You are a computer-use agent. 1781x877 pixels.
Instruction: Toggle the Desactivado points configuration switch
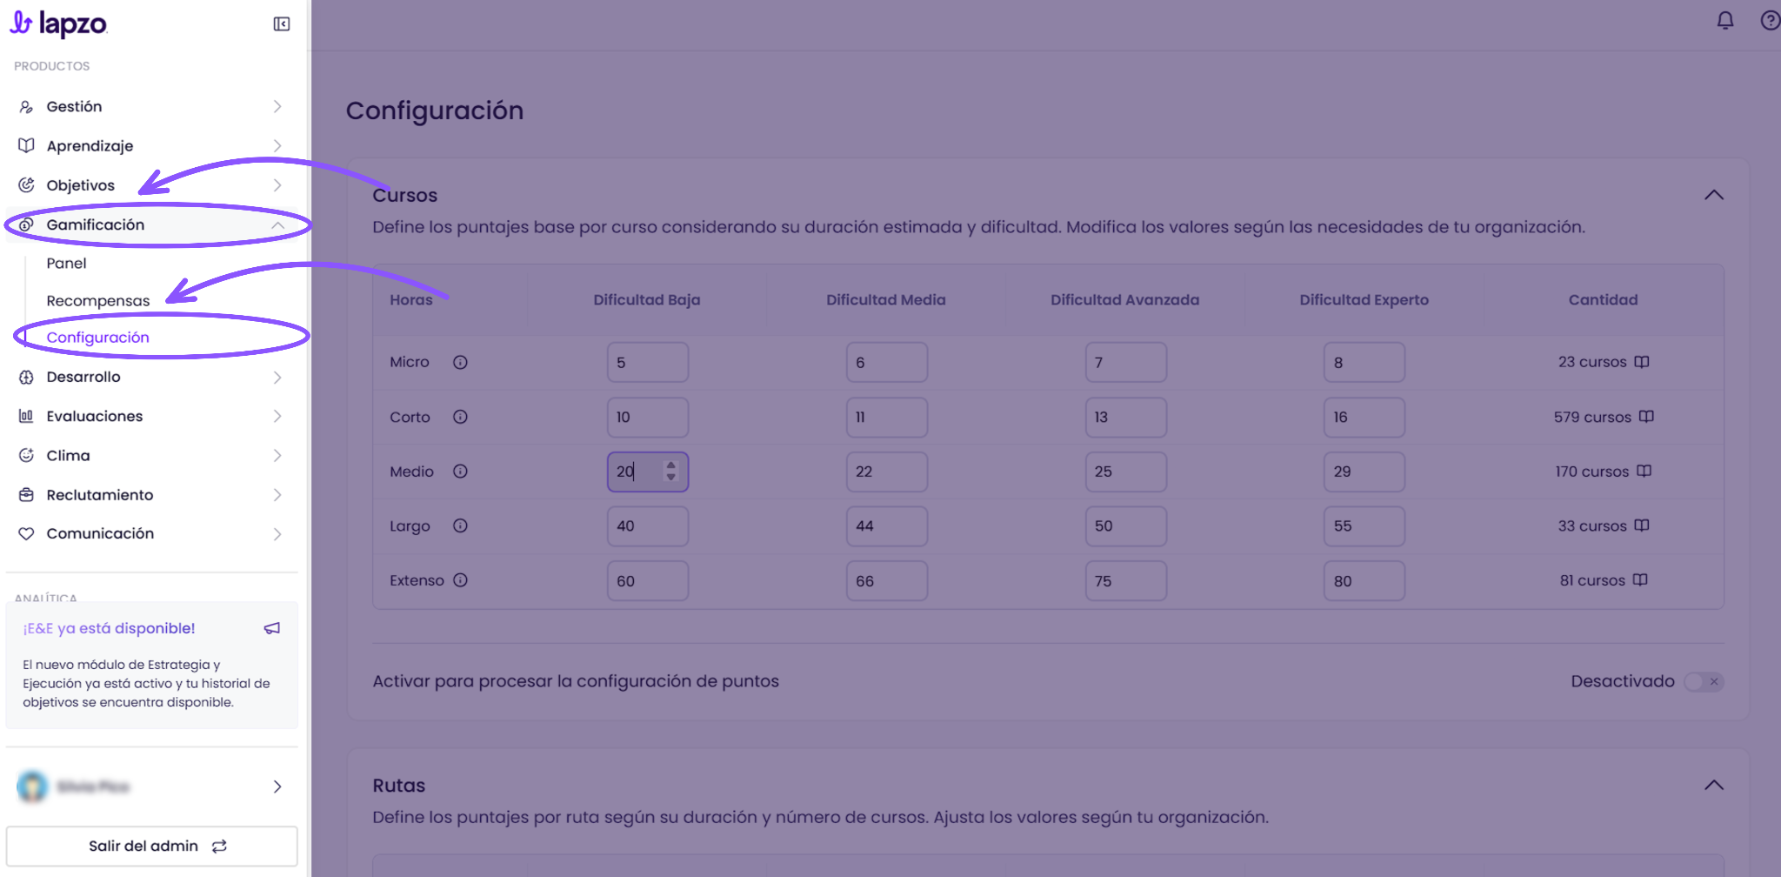point(1704,682)
